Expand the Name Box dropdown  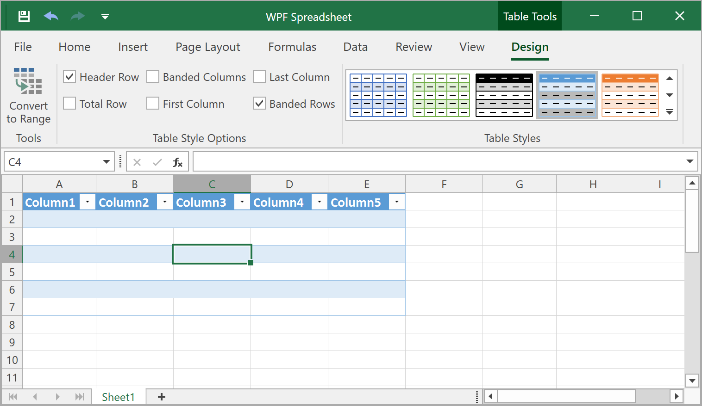tap(107, 162)
